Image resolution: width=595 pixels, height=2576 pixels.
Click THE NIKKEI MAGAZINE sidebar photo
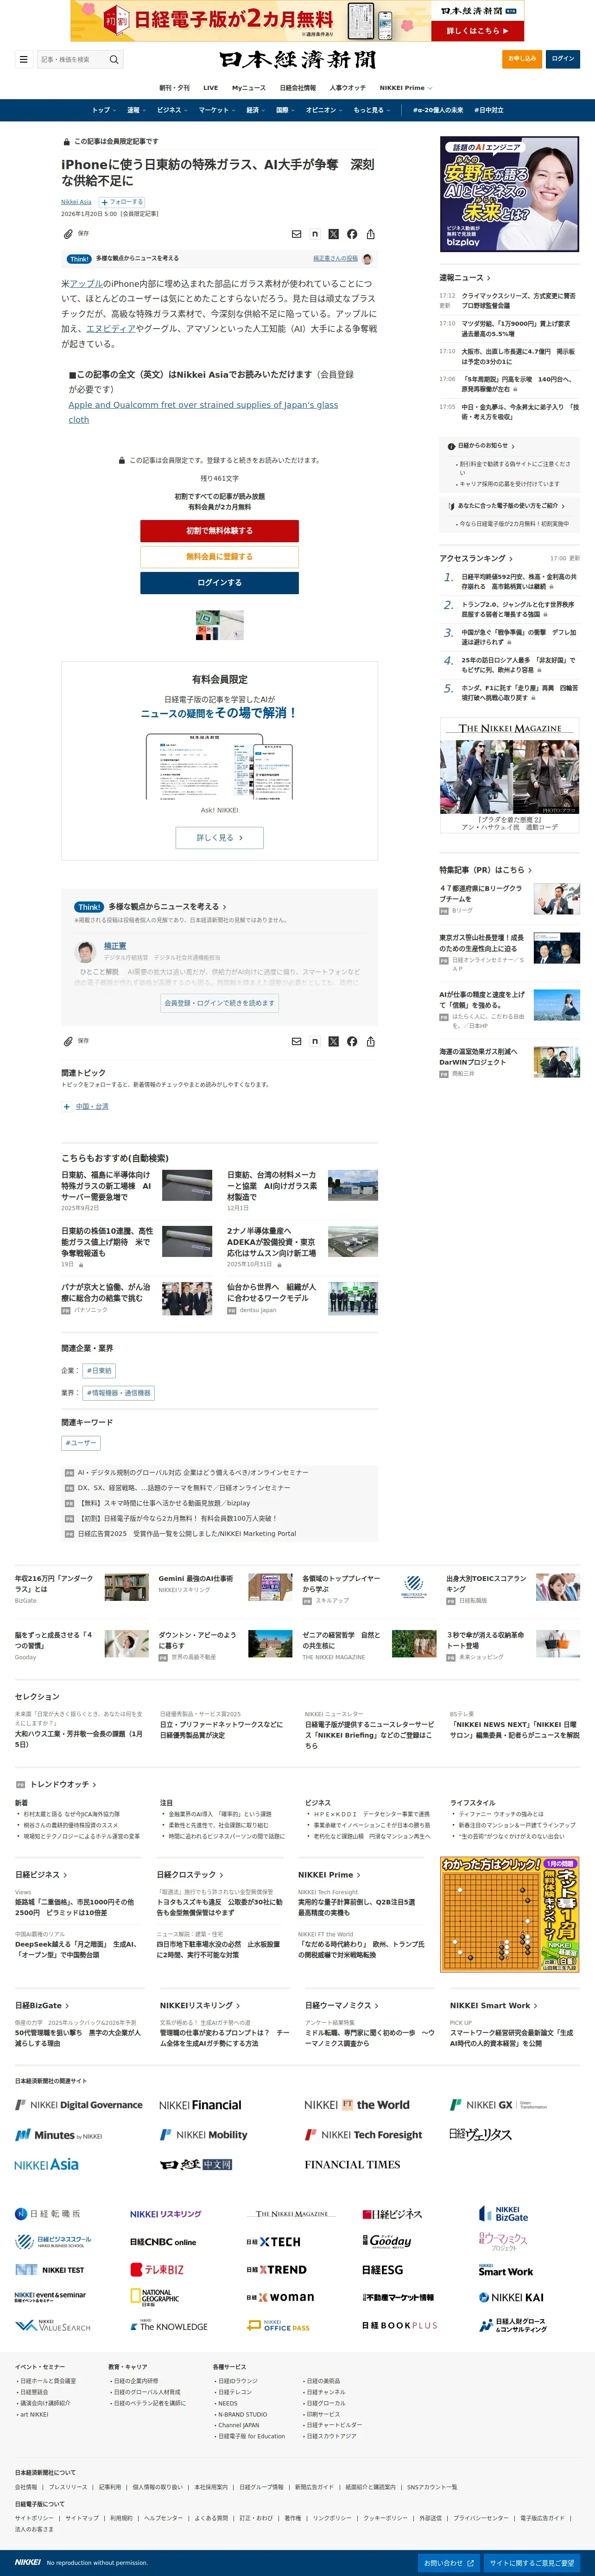tap(509, 777)
